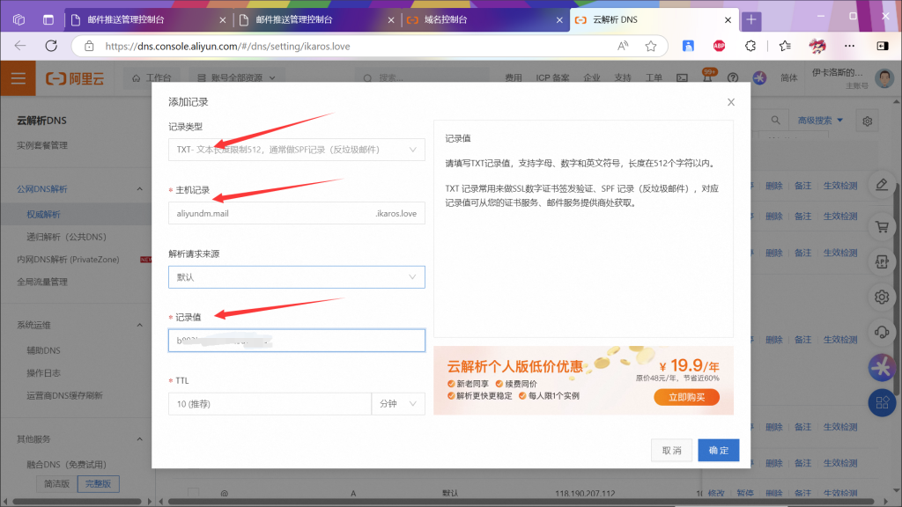The height and width of the screenshot is (507, 902).
Task: Switch to 完整版 mode
Action: click(97, 483)
